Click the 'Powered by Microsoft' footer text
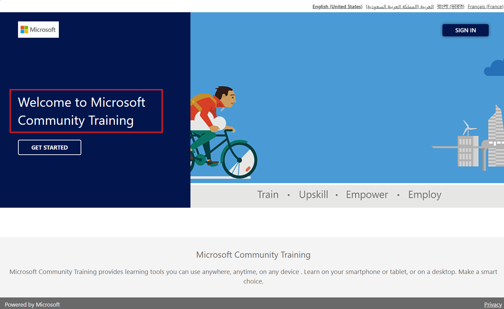 pos(32,305)
